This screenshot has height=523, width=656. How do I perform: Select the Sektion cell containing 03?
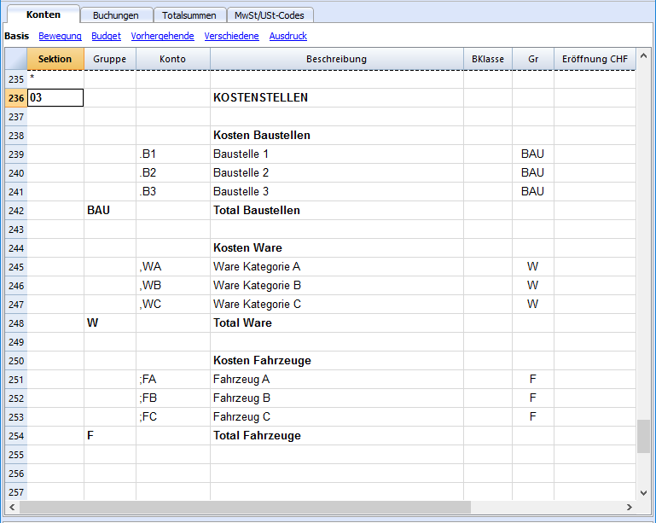(x=55, y=97)
